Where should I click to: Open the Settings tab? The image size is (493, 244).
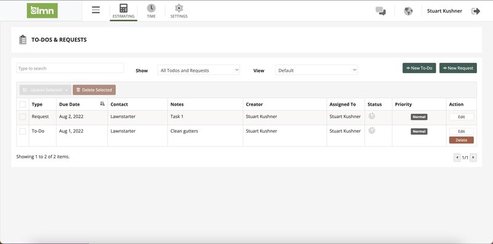click(179, 11)
